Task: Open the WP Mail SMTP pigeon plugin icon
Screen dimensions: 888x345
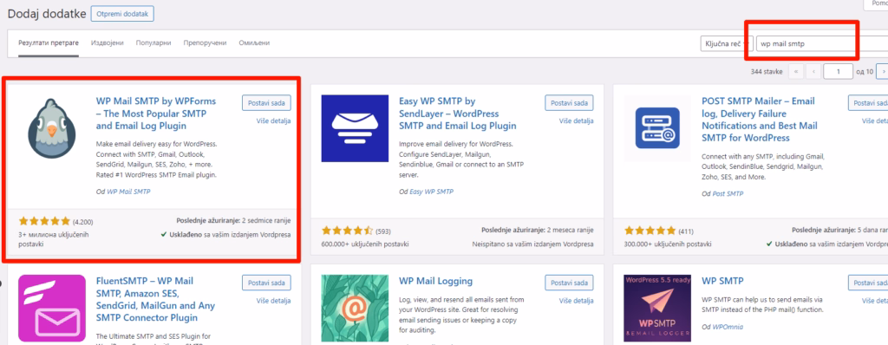Action: pos(52,128)
